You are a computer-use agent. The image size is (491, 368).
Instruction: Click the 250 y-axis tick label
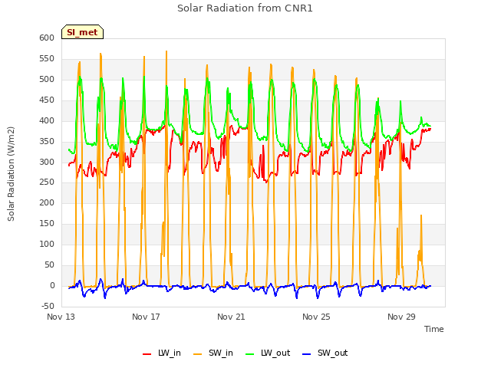point(47,182)
